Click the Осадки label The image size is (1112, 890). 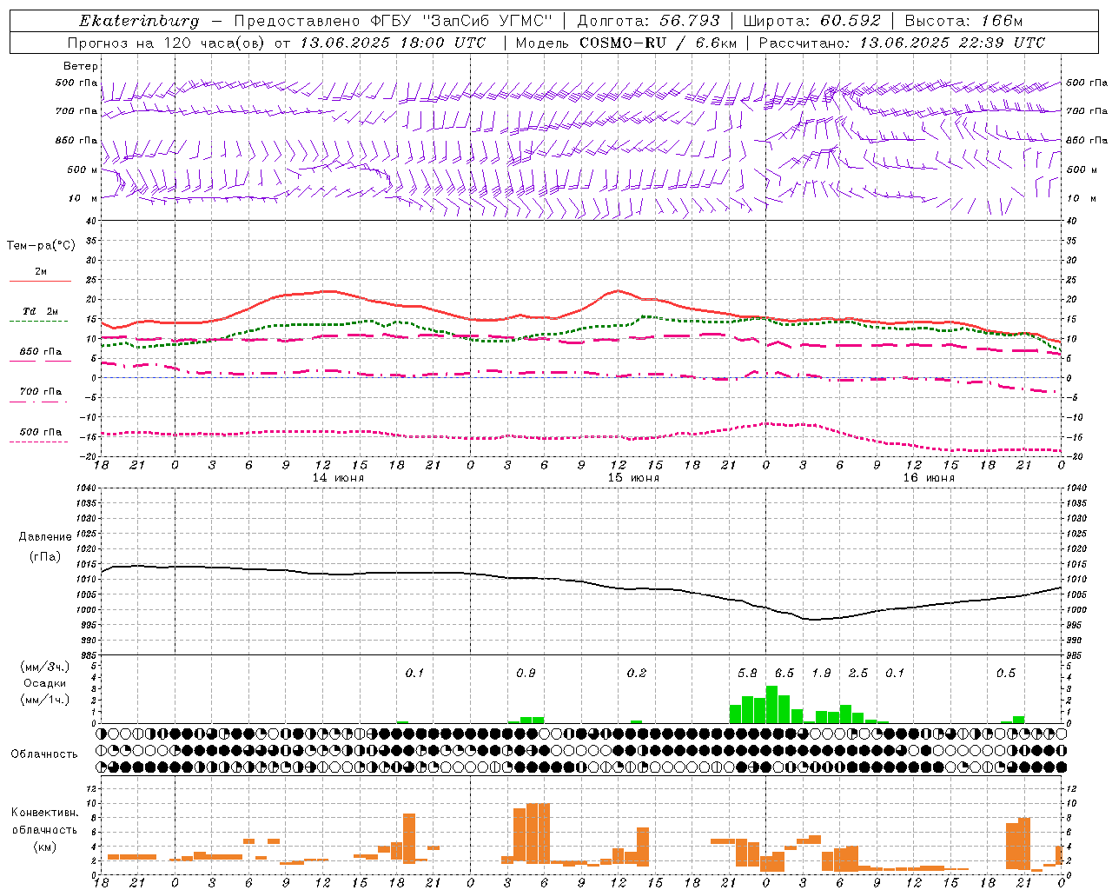pyautogui.click(x=44, y=683)
